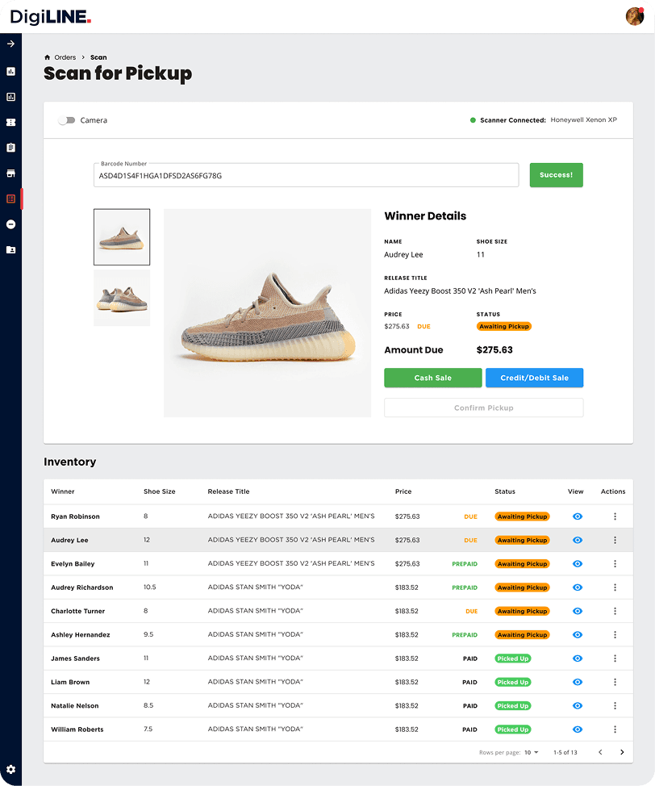655x786 pixels.
Task: Click the Shoe Size column header
Action: tap(160, 491)
